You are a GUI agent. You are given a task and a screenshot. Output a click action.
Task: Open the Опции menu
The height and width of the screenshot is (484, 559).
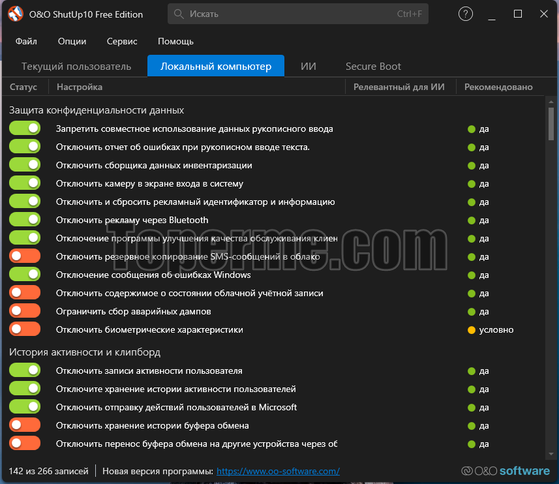point(72,41)
